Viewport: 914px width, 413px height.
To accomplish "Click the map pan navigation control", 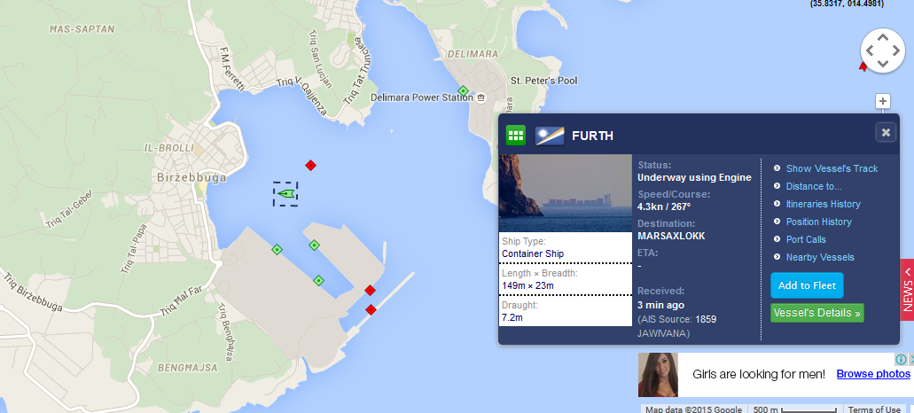I will coord(882,51).
